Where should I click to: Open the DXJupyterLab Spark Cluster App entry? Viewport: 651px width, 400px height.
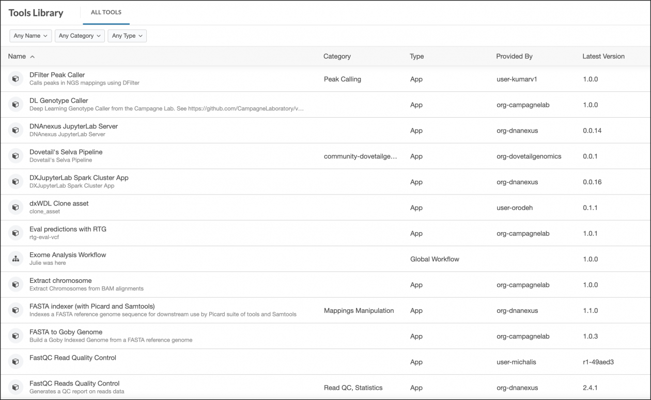pos(79,178)
